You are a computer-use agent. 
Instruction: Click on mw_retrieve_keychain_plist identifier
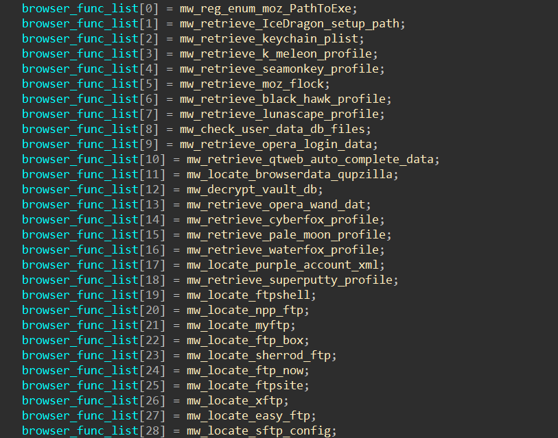272,38
